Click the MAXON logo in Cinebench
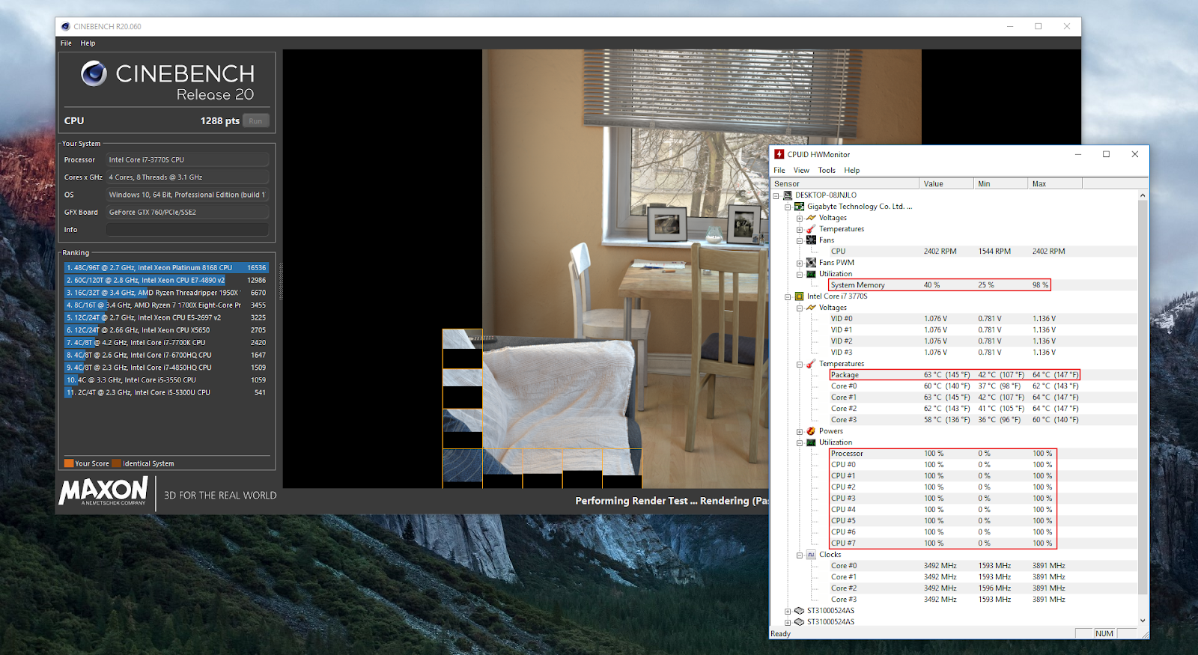Image resolution: width=1198 pixels, height=655 pixels. (x=103, y=492)
